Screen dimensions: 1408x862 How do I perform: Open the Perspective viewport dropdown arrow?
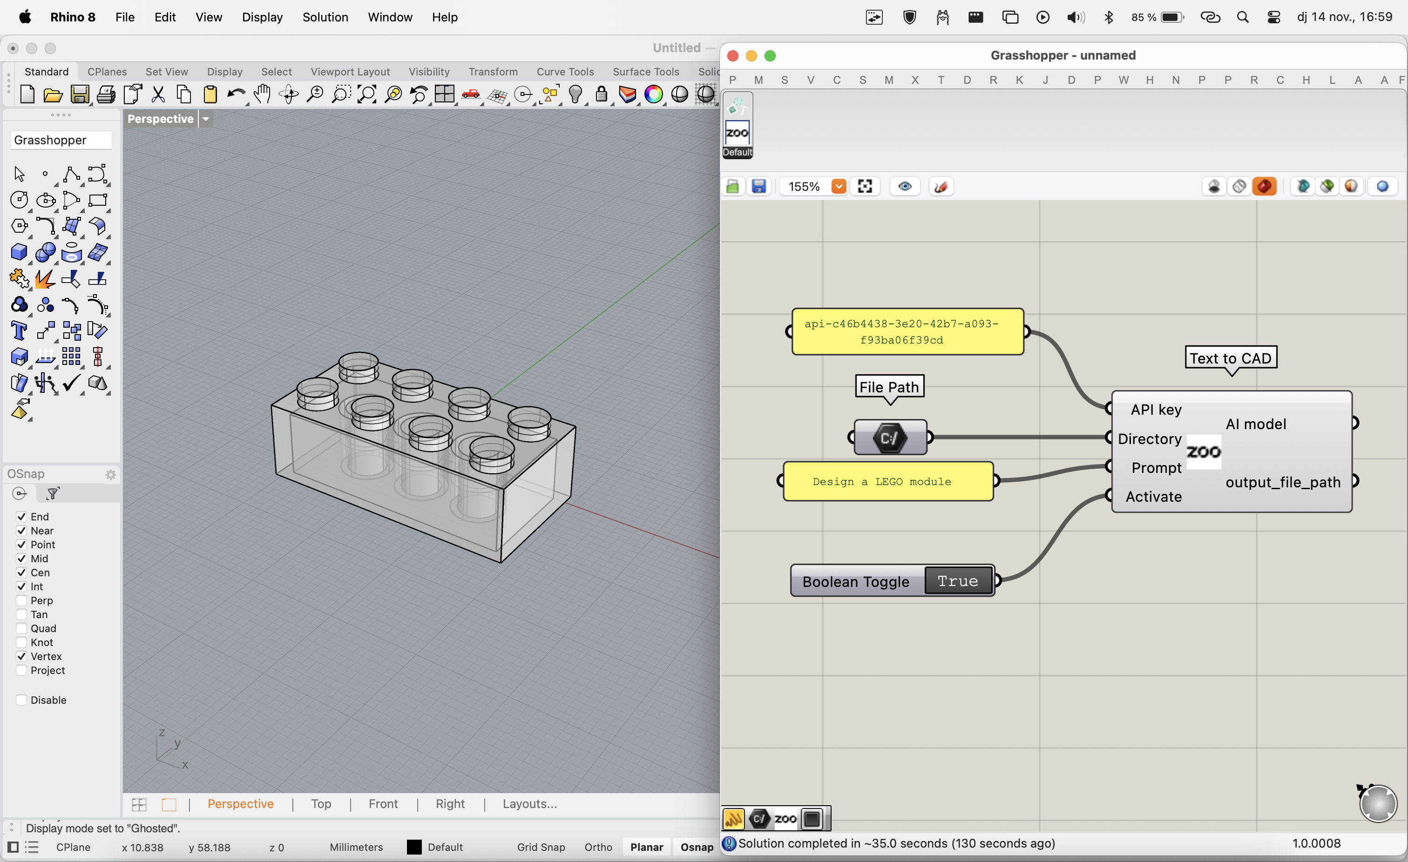(x=206, y=119)
